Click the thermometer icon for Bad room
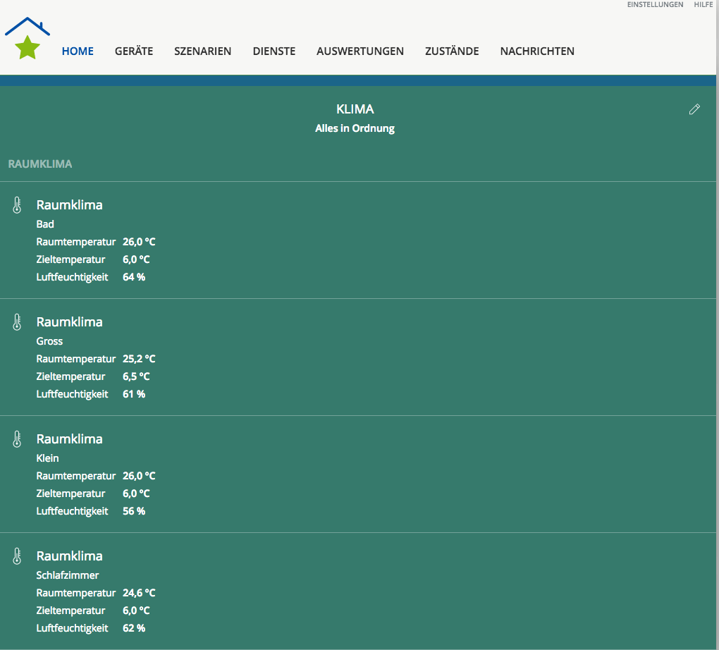719x650 pixels. pyautogui.click(x=18, y=205)
